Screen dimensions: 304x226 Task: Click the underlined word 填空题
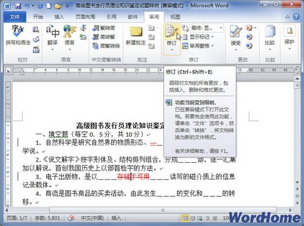coord(58,134)
